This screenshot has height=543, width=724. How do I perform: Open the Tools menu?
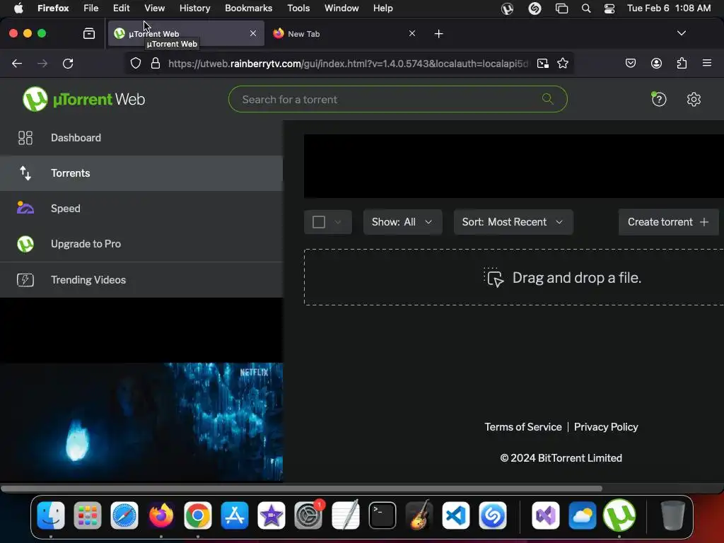(298, 8)
